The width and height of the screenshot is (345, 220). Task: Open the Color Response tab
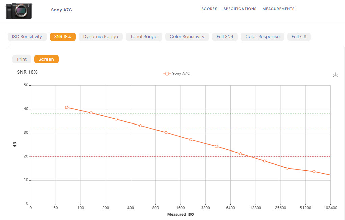pyautogui.click(x=262, y=37)
